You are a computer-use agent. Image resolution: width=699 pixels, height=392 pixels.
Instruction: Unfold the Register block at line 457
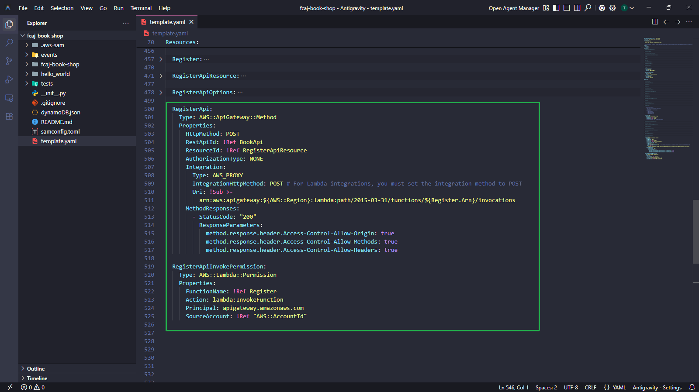[161, 59]
